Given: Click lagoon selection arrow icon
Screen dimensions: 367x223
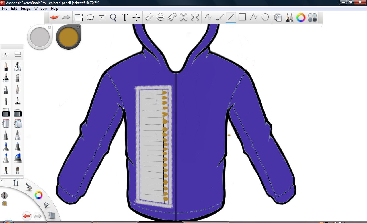Looking at the screenshot, I should point(46,205).
